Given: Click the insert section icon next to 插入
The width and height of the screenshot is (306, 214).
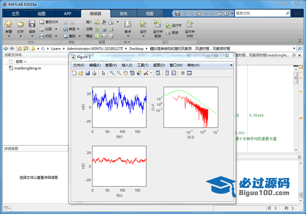Looking at the screenshot, I should point(97,22).
